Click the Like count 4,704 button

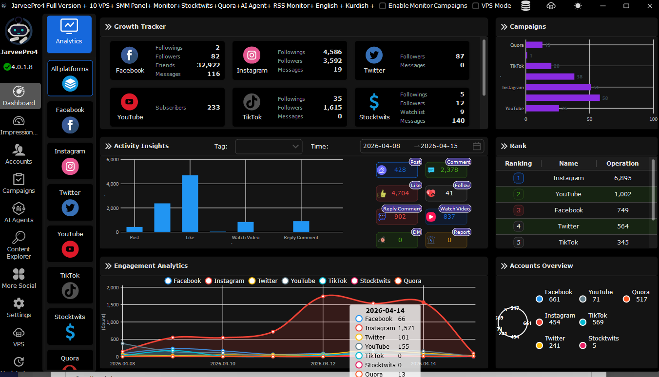click(x=397, y=193)
